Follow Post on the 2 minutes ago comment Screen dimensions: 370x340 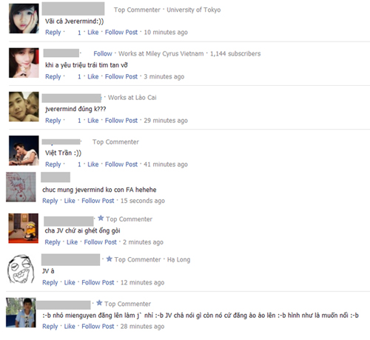[101, 242]
